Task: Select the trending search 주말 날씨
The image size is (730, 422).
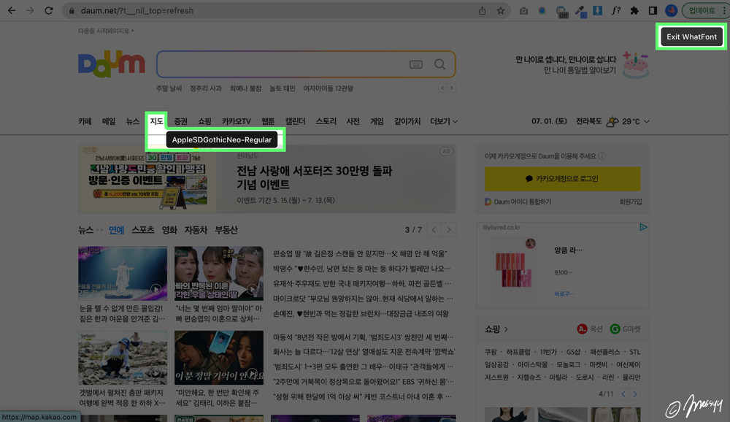Action: (169, 88)
